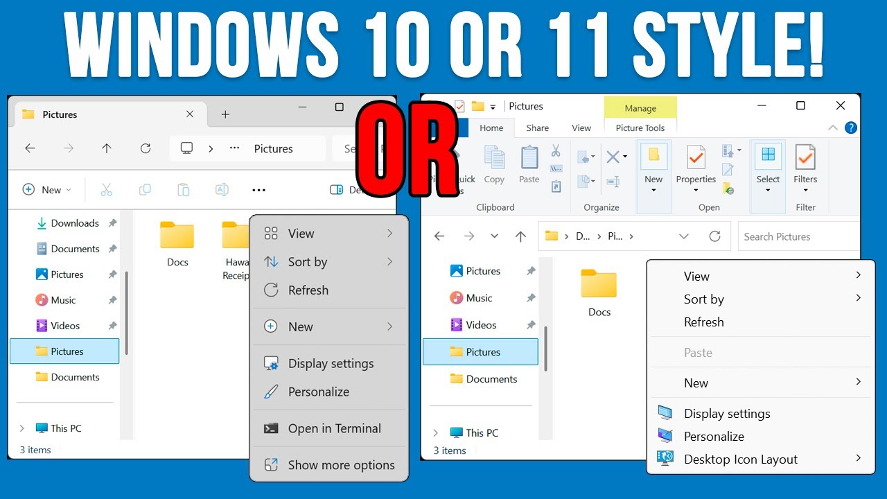Open customize quick access toolbar dropdown

pos(493,107)
